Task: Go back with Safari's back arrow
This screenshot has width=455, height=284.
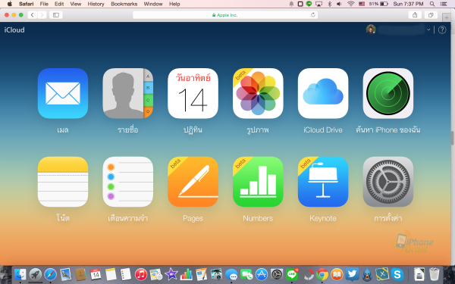Action: pos(32,15)
